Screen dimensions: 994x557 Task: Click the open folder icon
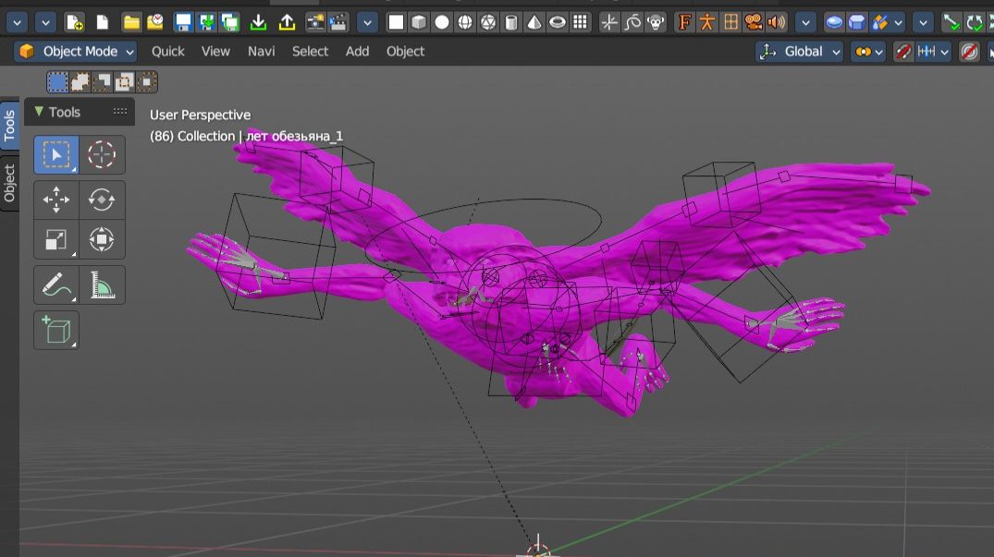[132, 22]
